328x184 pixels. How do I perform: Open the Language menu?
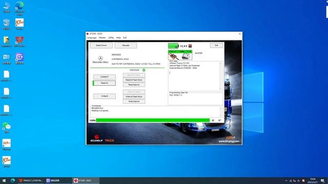[92, 38]
